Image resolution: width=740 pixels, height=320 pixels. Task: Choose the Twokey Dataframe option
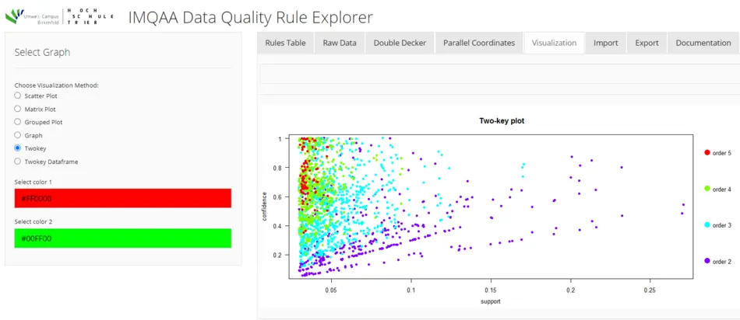click(x=18, y=162)
